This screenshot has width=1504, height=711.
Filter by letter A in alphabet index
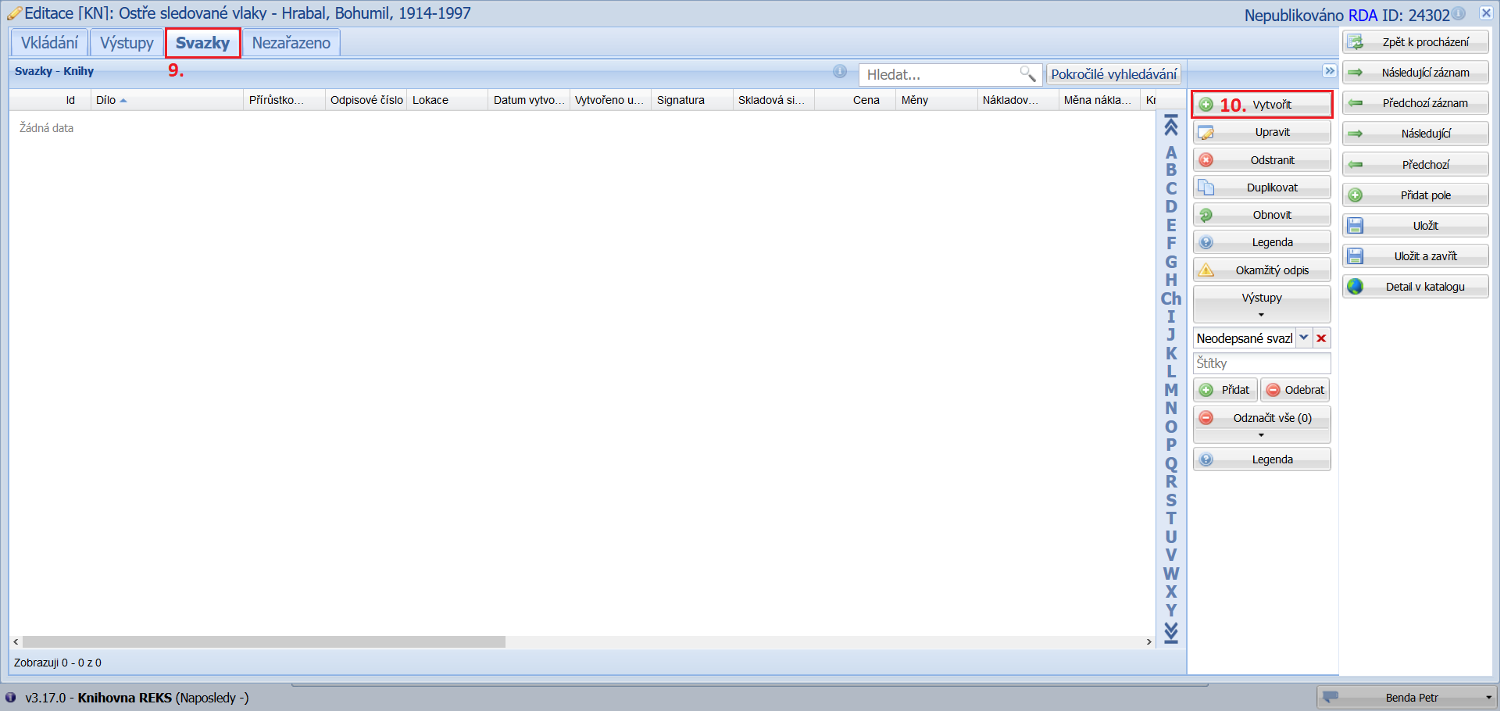pos(1171,152)
